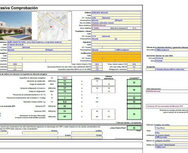Screen dimensions: 188x153
Task: Select the house rendering photo with pool
Action: pyautogui.click(x=16, y=26)
